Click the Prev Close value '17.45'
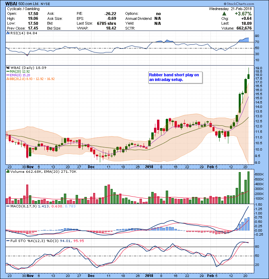The height and width of the screenshot is (279, 269). pyautogui.click(x=33, y=28)
